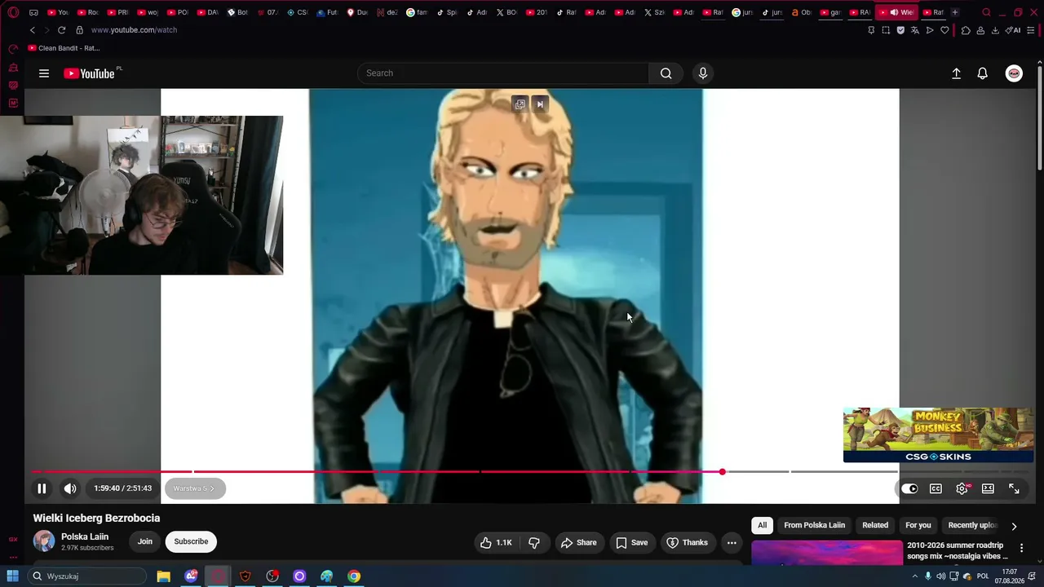Go forward in browser history

point(46,30)
